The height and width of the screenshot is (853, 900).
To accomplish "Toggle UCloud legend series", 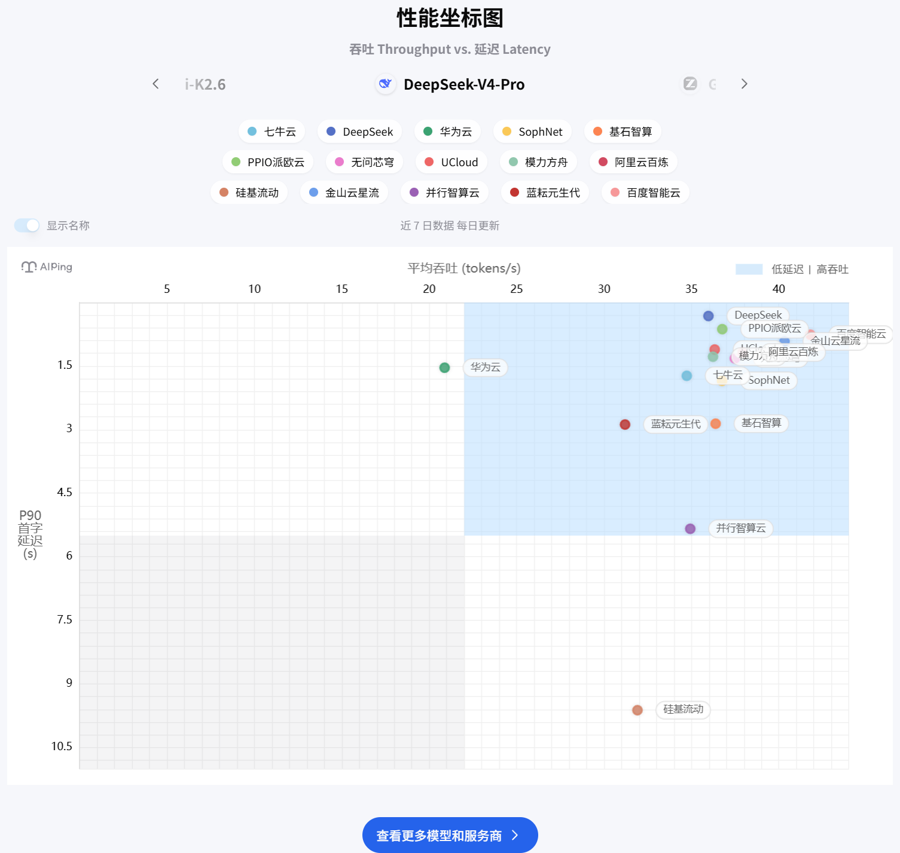I will coord(451,162).
